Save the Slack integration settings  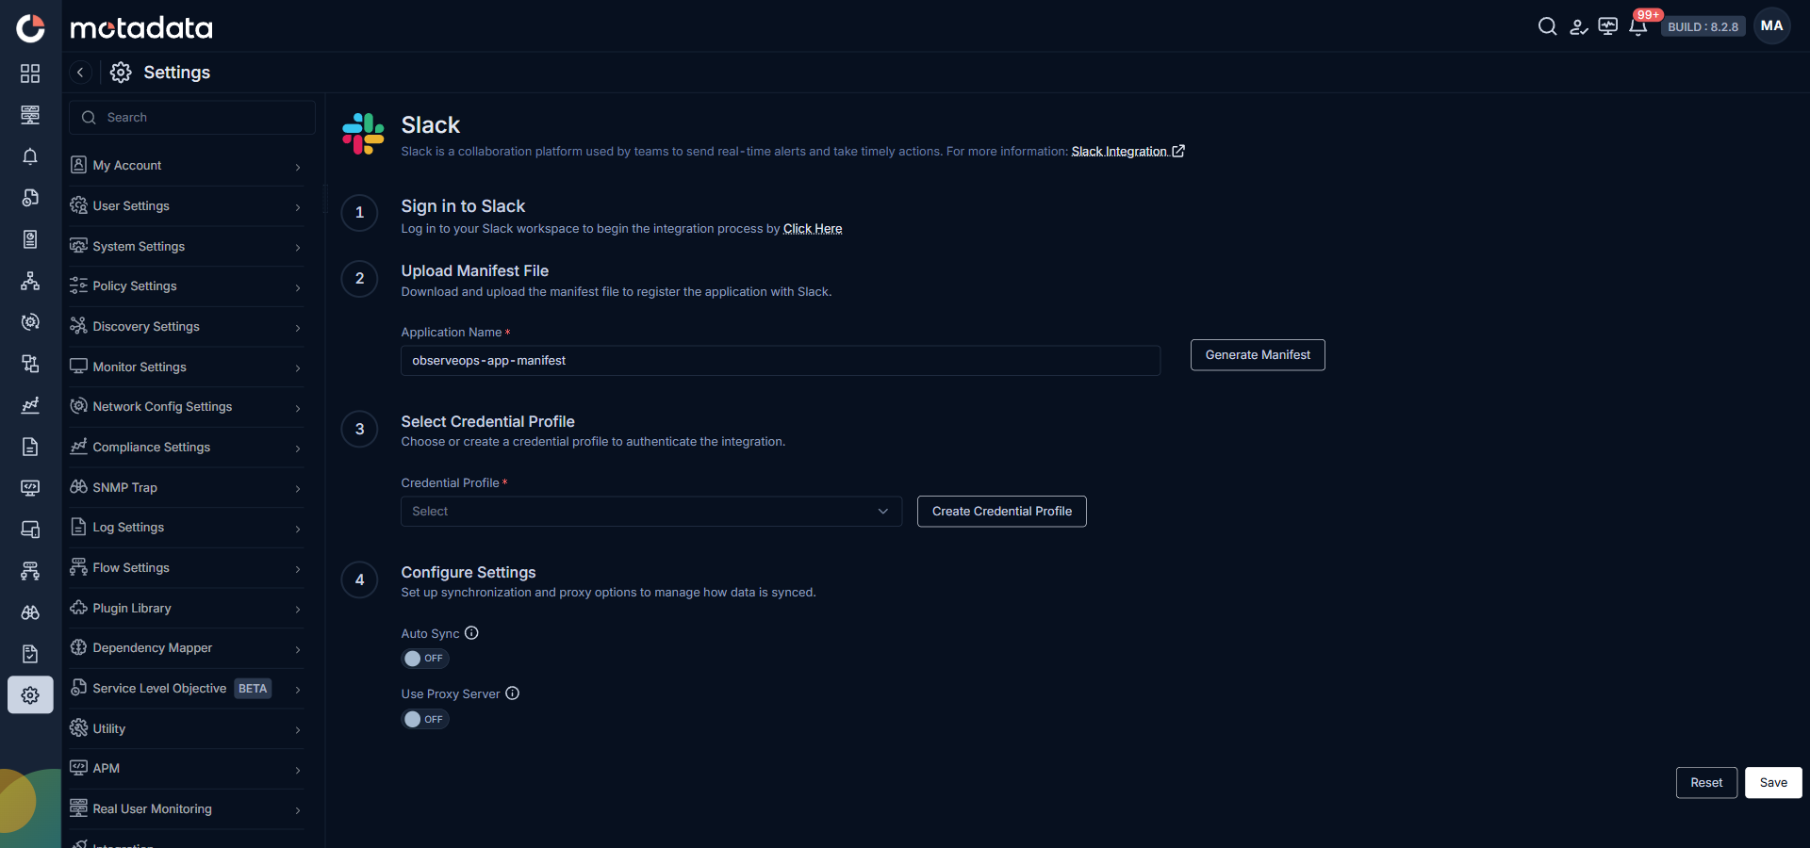[1773, 783]
